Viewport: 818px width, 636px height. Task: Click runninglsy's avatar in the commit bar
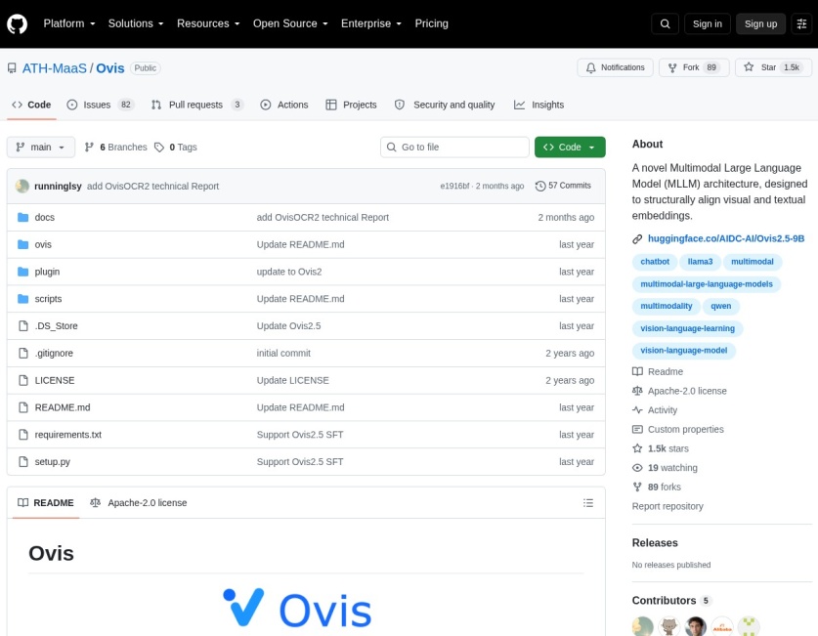22,186
